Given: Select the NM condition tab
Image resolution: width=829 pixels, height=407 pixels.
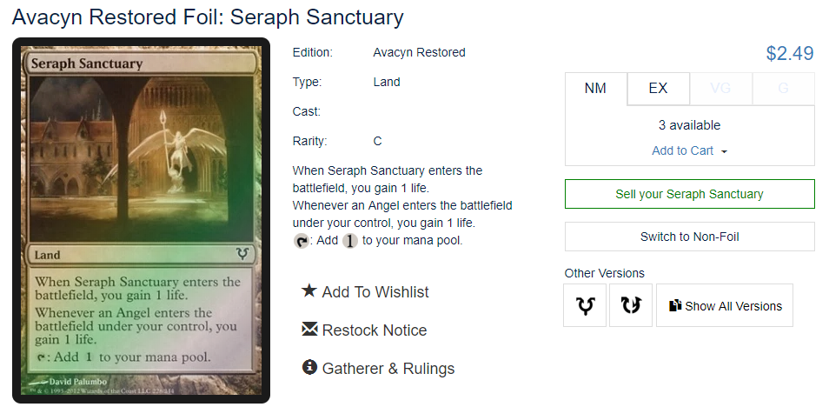Looking at the screenshot, I should point(596,89).
